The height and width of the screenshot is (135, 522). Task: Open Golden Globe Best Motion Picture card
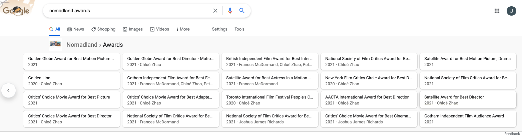point(72,62)
